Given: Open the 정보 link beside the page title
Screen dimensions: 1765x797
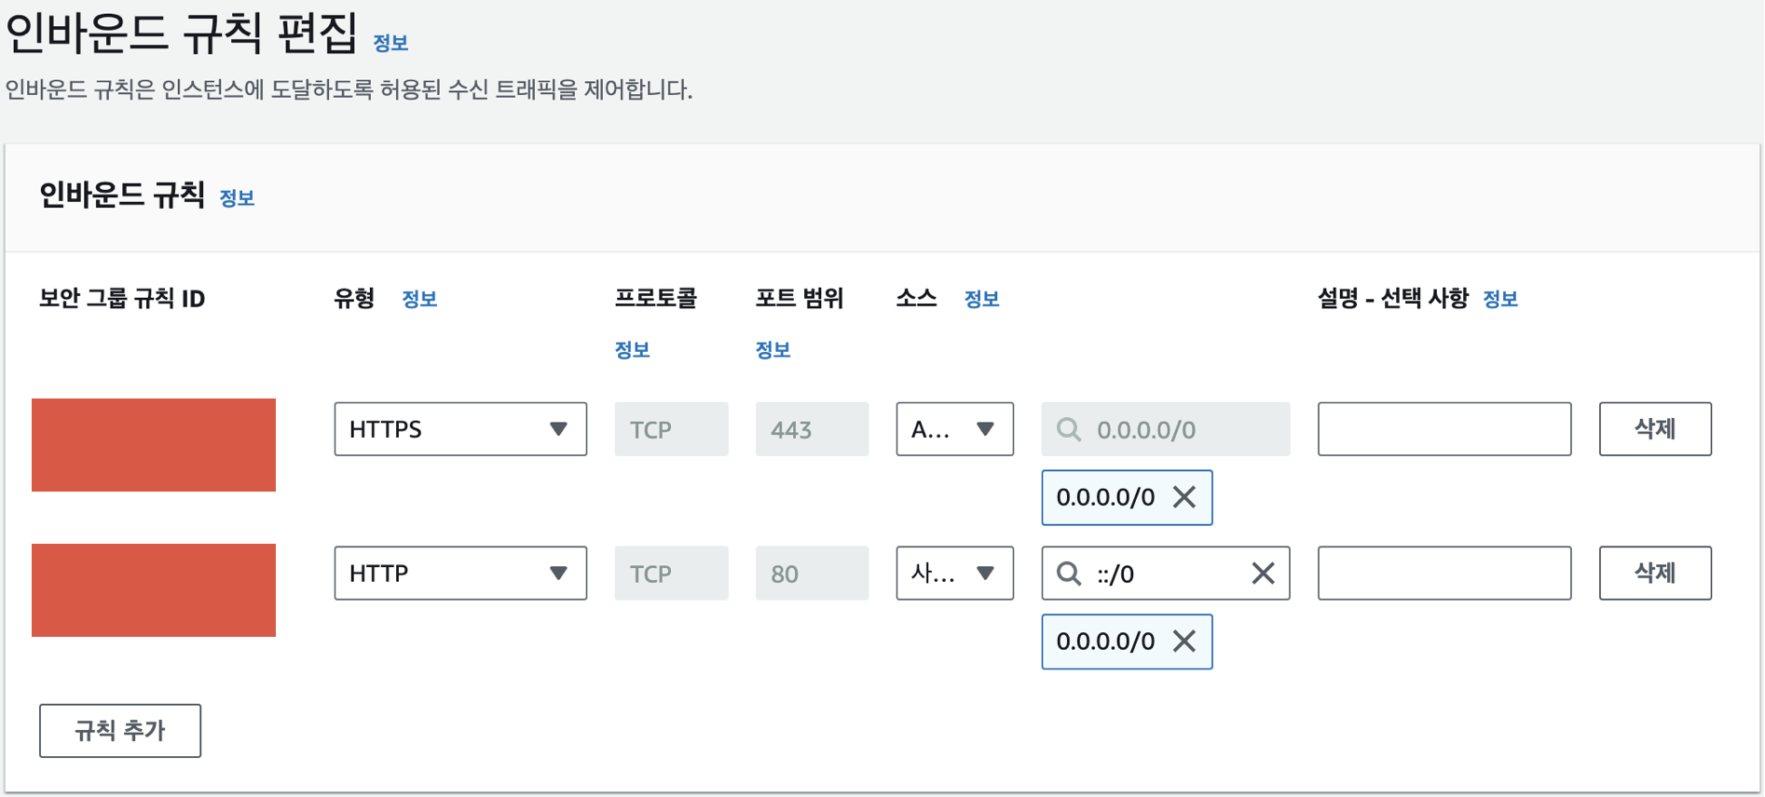Looking at the screenshot, I should (390, 43).
